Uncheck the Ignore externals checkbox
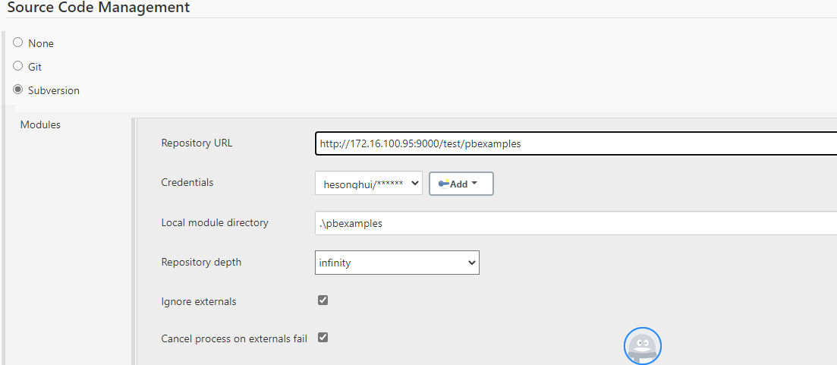 pos(323,300)
